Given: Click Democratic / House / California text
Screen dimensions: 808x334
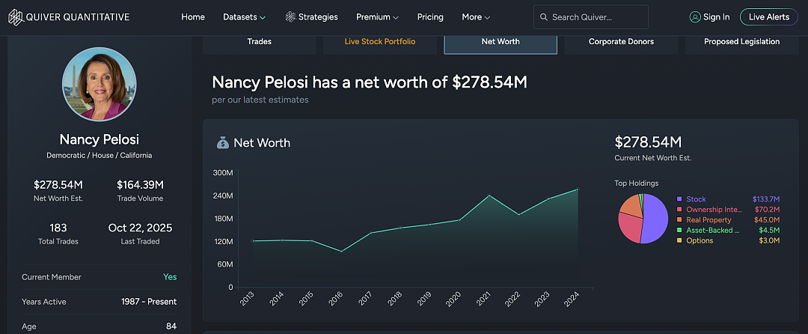Looking at the screenshot, I should [100, 155].
